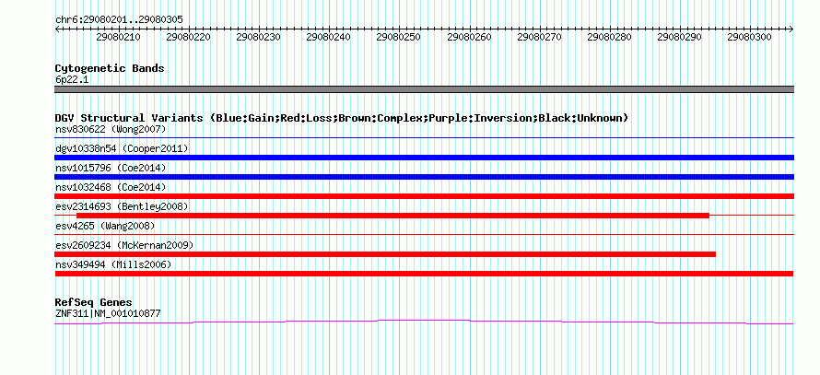Click ruler position 29080300
Screen dimensions: 820x375
[x=749, y=37]
